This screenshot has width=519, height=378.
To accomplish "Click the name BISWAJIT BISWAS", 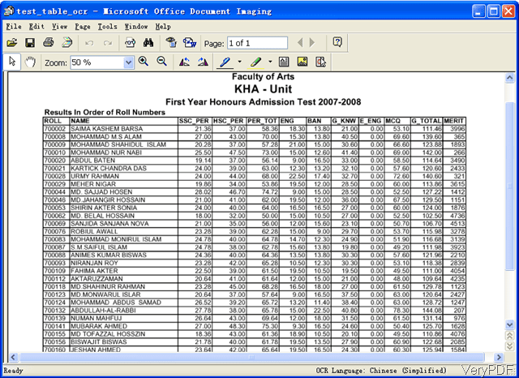I will click(x=99, y=342).
